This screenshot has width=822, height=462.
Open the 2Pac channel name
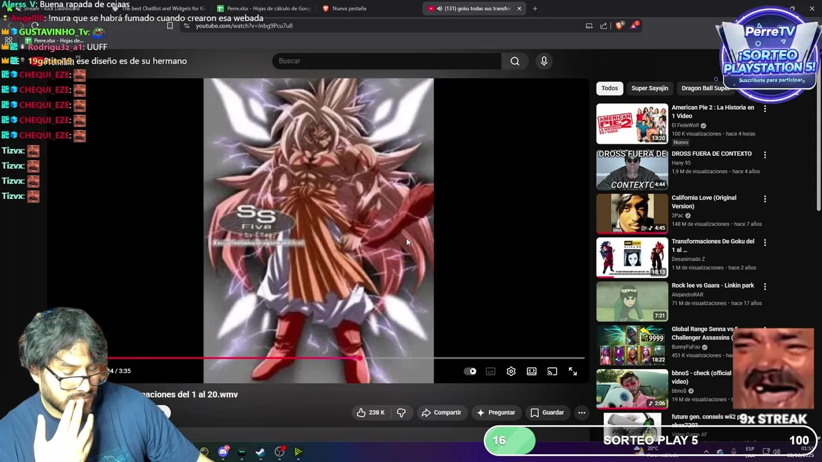tap(678, 216)
